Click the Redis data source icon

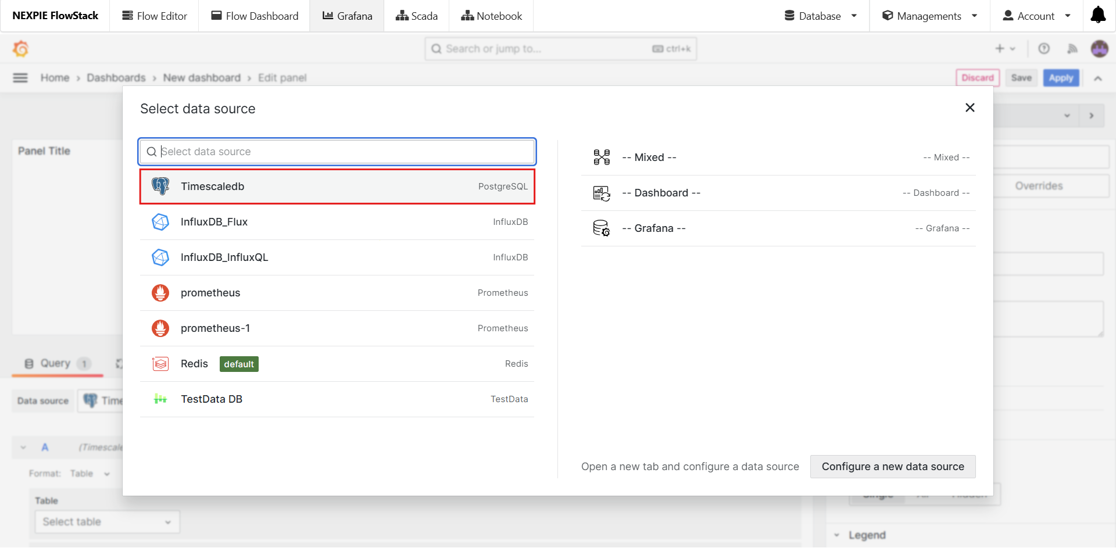click(x=160, y=364)
